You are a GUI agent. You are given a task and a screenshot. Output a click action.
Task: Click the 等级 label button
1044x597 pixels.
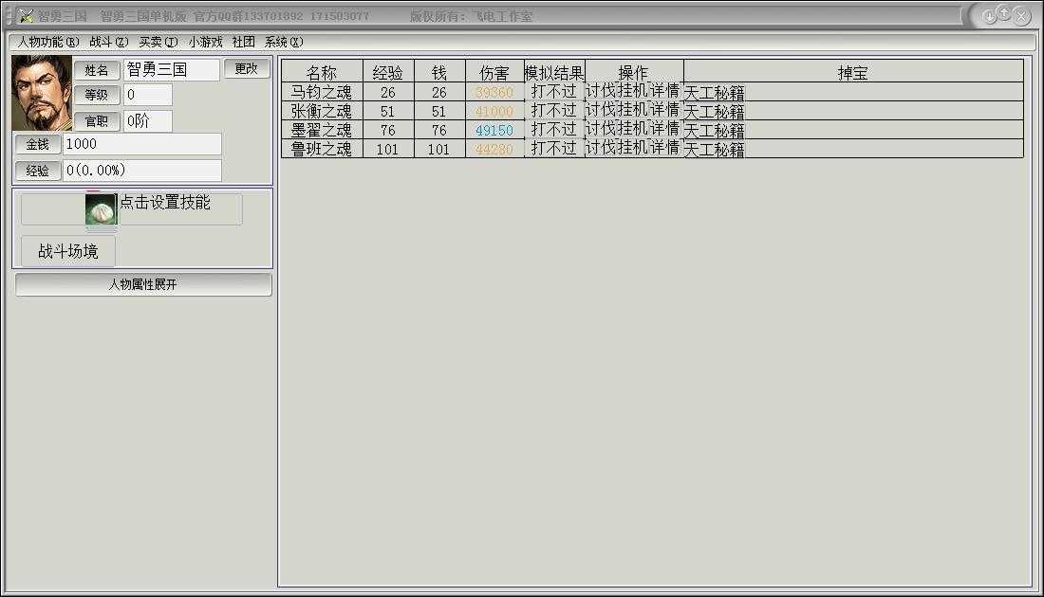tap(97, 95)
